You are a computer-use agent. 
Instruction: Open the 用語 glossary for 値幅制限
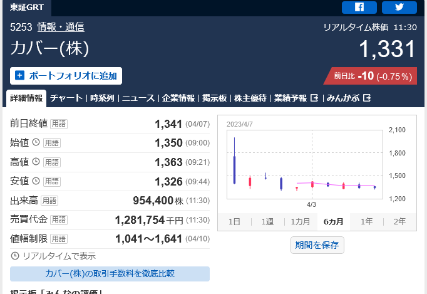(59, 239)
